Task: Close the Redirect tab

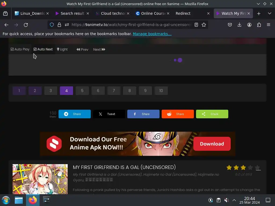Action: click(208, 13)
